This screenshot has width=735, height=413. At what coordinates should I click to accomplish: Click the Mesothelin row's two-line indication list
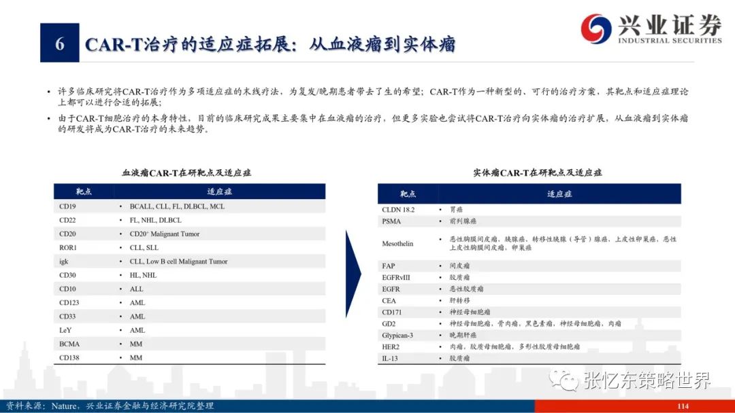click(x=563, y=243)
